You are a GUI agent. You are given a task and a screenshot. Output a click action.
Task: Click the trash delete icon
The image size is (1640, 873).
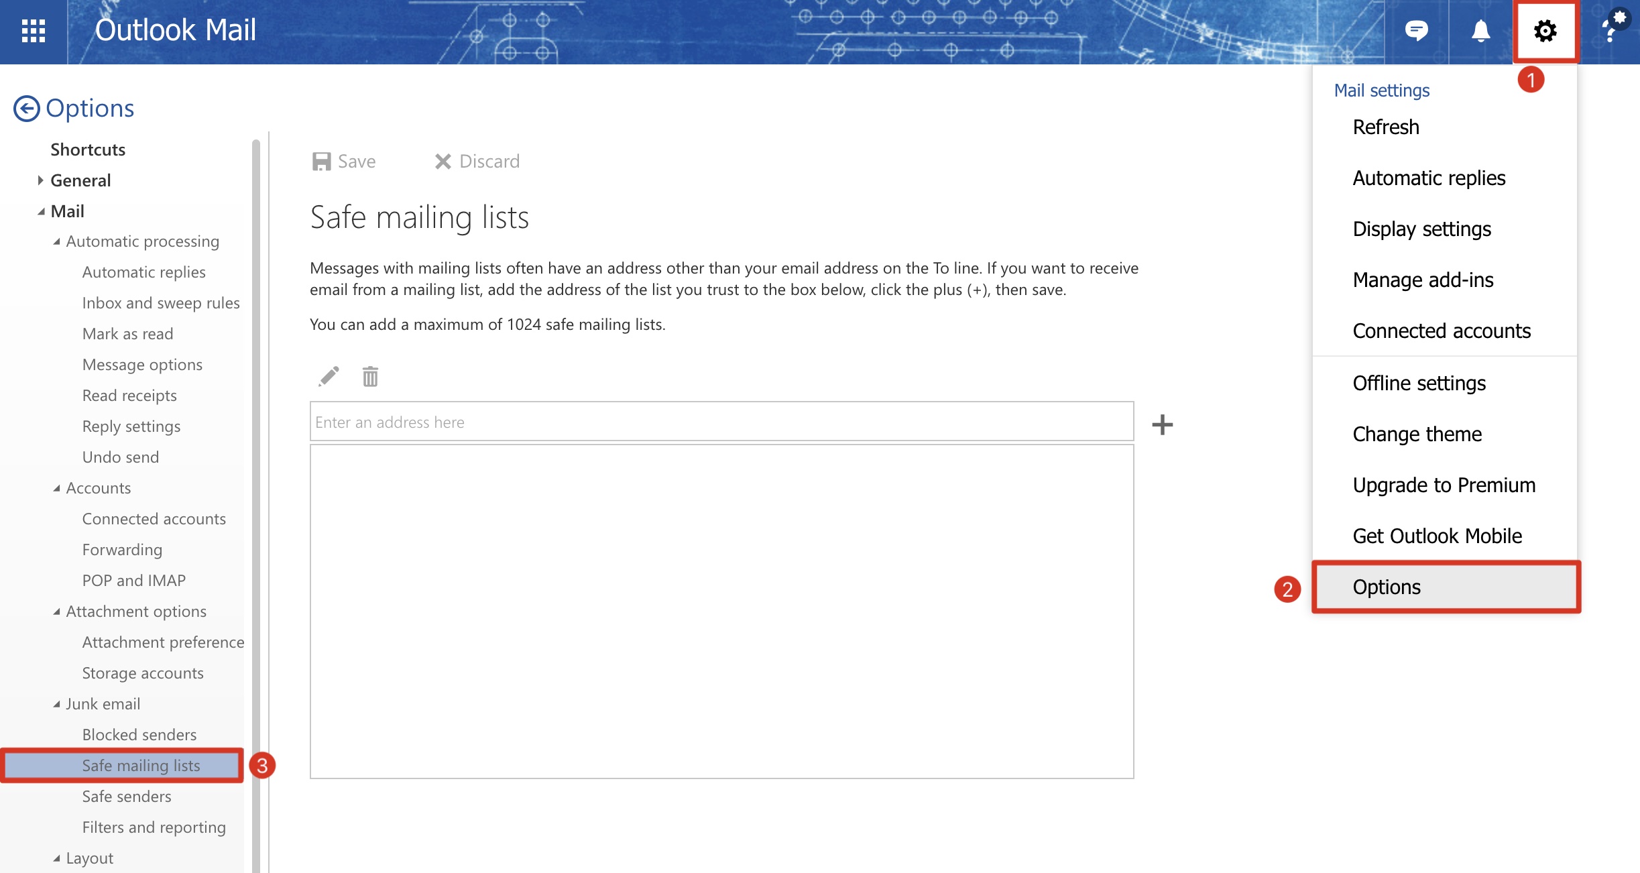click(x=370, y=377)
